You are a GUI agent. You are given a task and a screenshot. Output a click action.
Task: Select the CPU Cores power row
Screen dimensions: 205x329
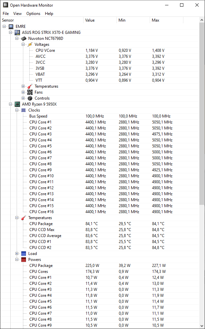click(x=100, y=272)
